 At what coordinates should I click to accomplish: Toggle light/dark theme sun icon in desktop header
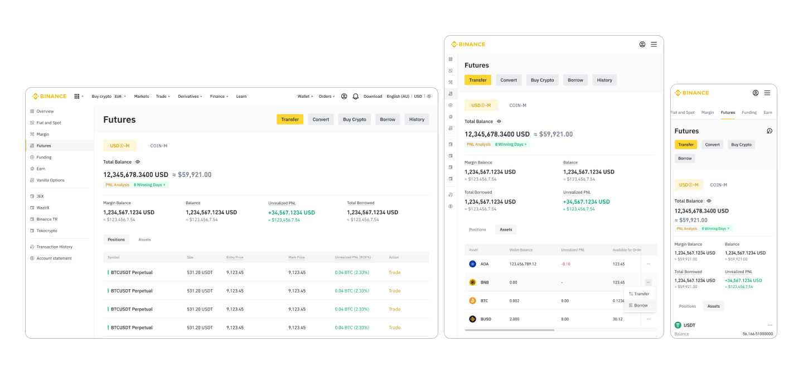[429, 96]
